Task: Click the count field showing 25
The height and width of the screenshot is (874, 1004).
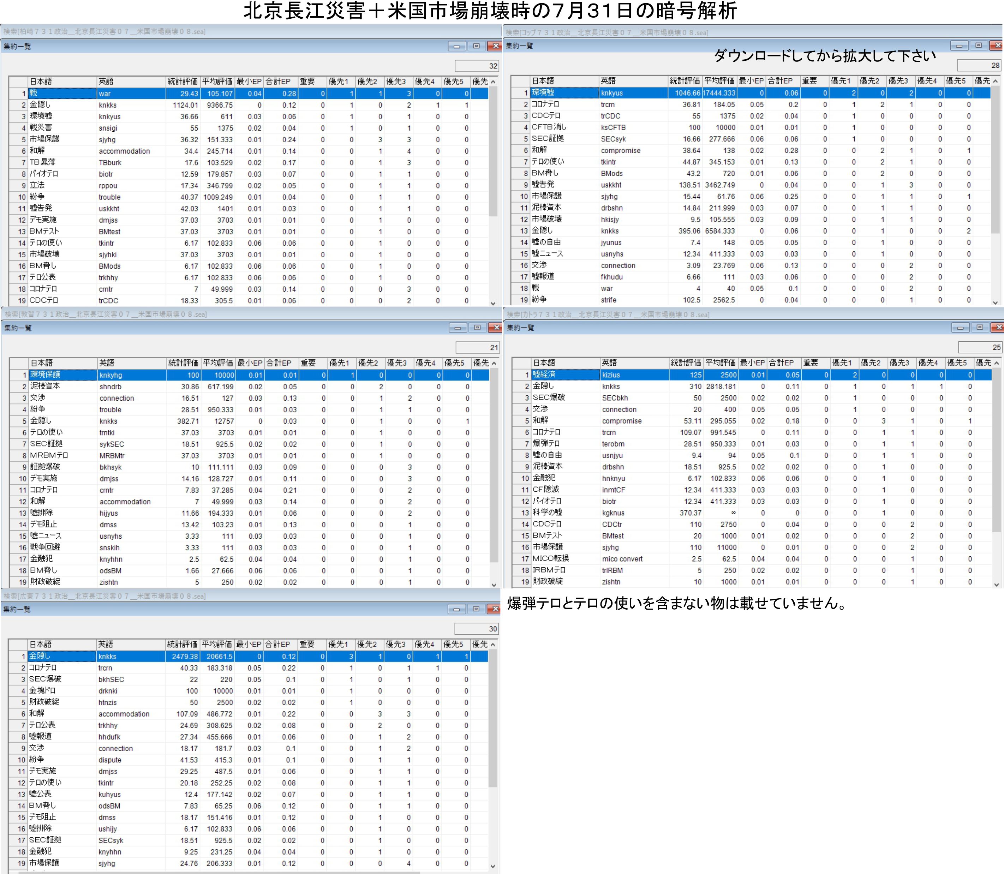Action: click(980, 347)
